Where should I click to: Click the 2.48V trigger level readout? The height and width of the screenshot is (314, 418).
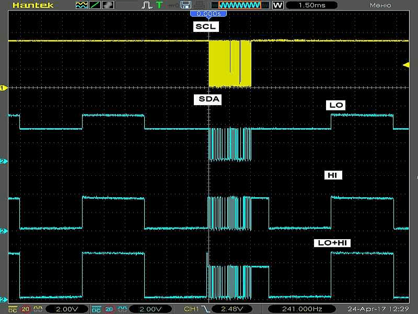click(232, 309)
